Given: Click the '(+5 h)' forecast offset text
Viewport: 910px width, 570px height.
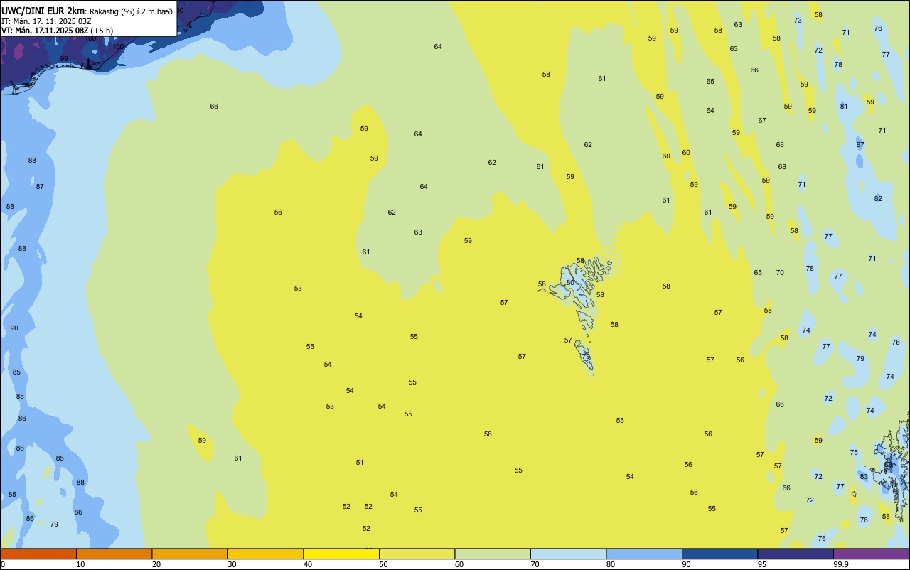Looking at the screenshot, I should point(102,31).
